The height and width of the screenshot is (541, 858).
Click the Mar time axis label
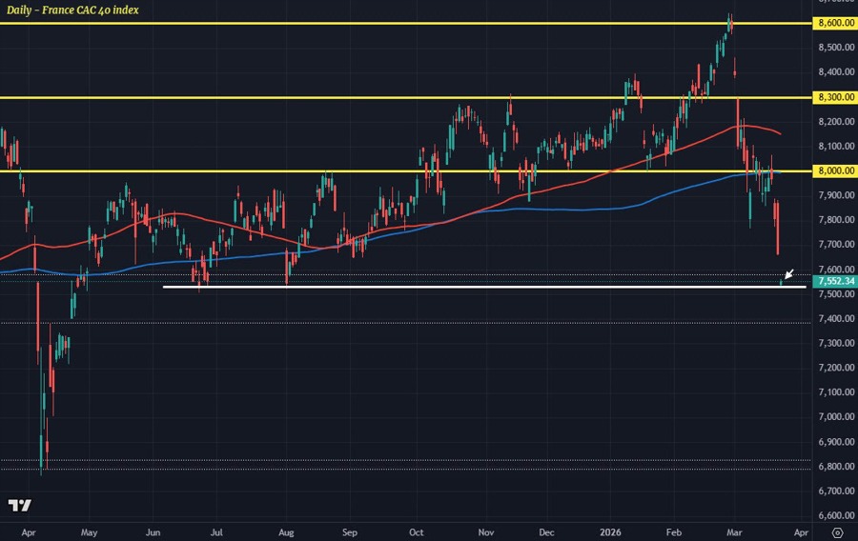coord(734,532)
